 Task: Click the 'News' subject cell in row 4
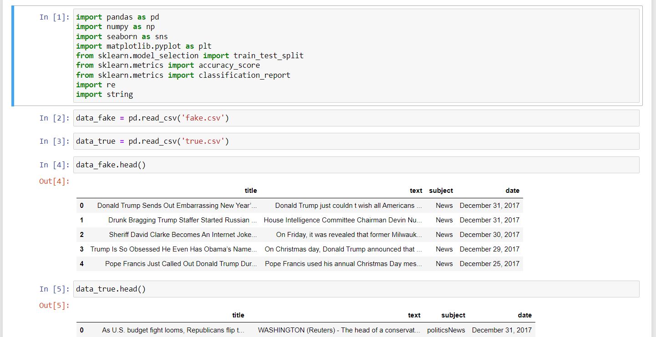[444, 264]
